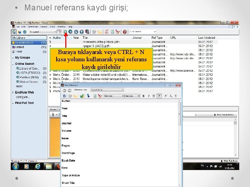
Task: Apply Superscript A formatting
Action: point(166,96)
